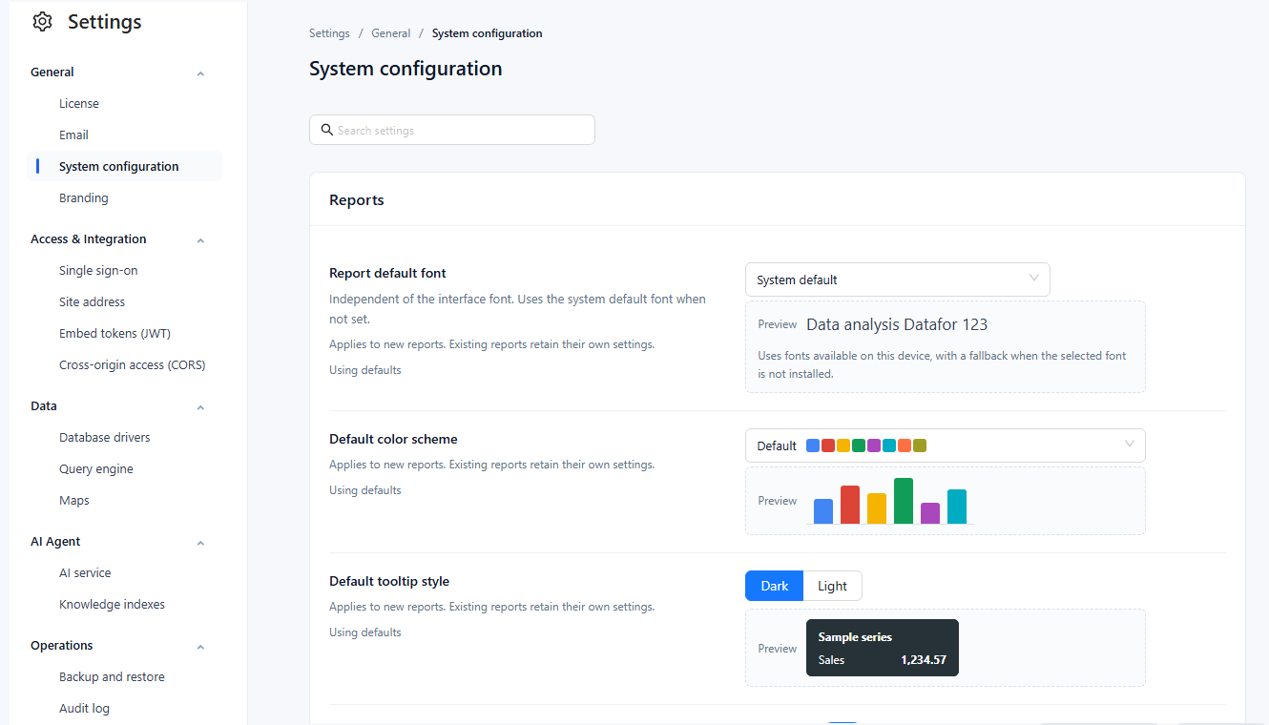1269x725 pixels.
Task: Click the green bar in color preview
Action: 904,501
